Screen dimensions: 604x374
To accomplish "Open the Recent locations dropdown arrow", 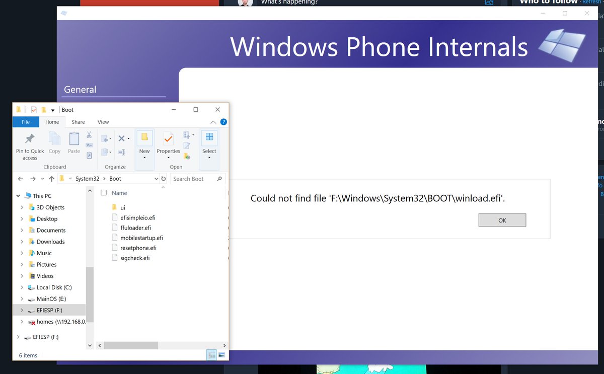I will tap(42, 179).
